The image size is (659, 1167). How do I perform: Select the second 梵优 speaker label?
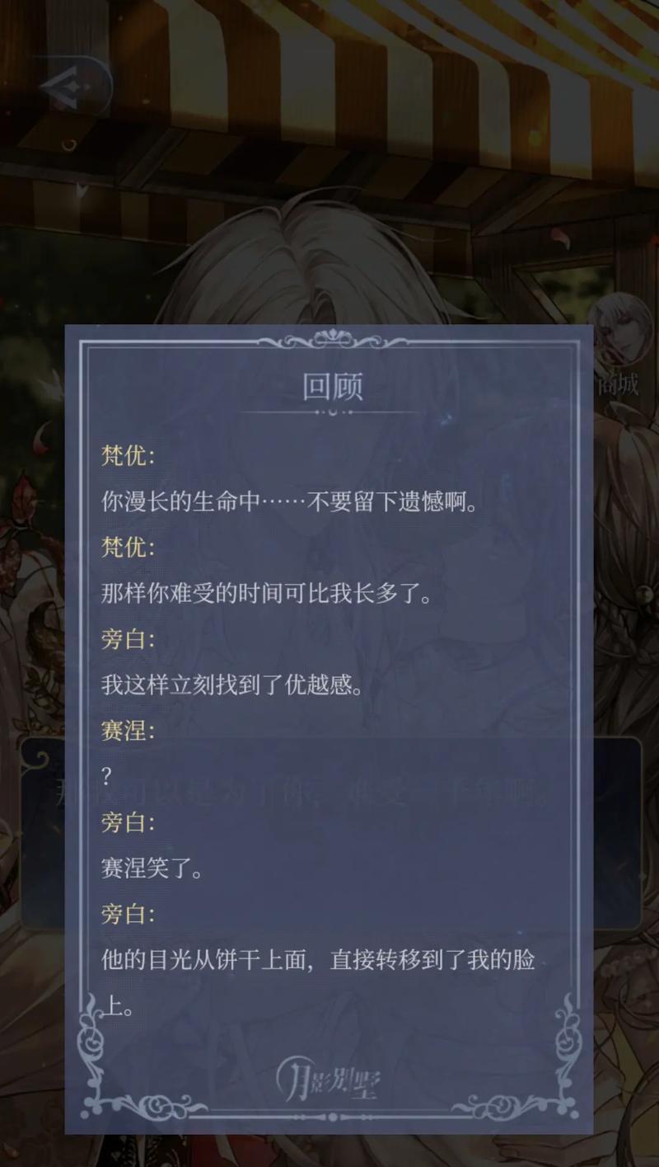[128, 546]
